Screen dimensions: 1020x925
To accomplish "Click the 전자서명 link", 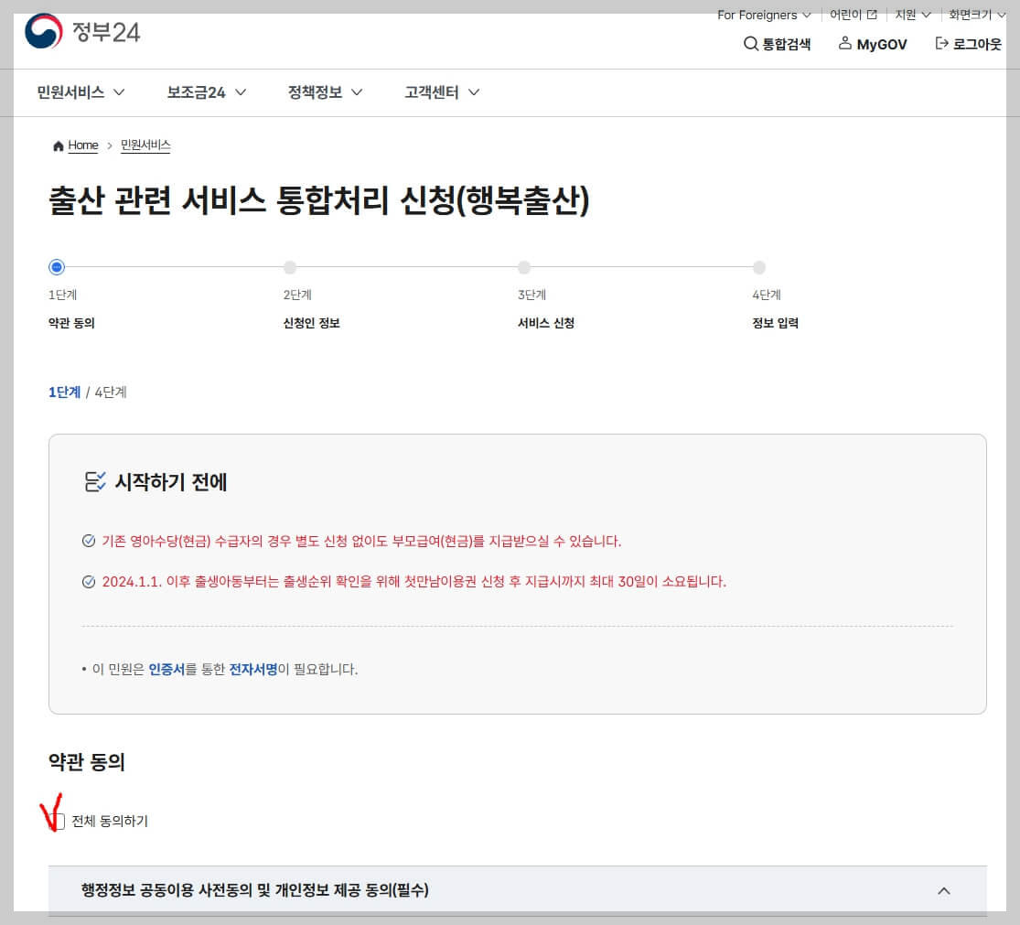I will [x=252, y=669].
